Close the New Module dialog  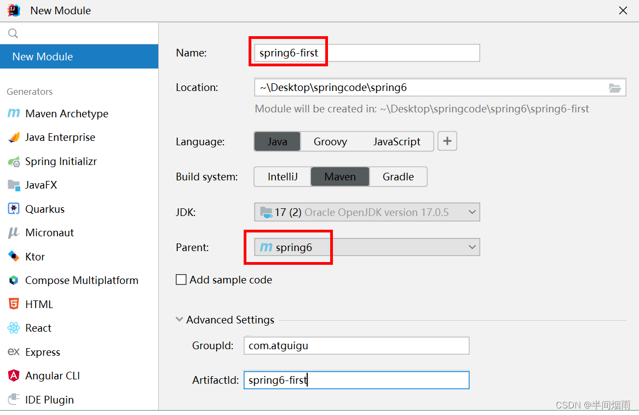[x=623, y=10]
